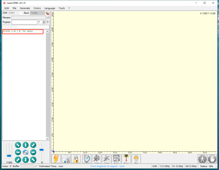The width and height of the screenshot is (219, 170).
Task: Increase the pass count stepper
Action: [44, 21]
